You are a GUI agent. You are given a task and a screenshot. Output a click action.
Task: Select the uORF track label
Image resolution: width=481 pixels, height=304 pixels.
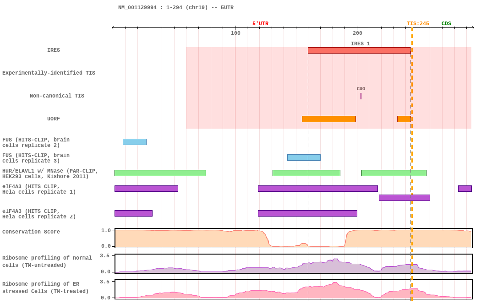pyautogui.click(x=54, y=119)
